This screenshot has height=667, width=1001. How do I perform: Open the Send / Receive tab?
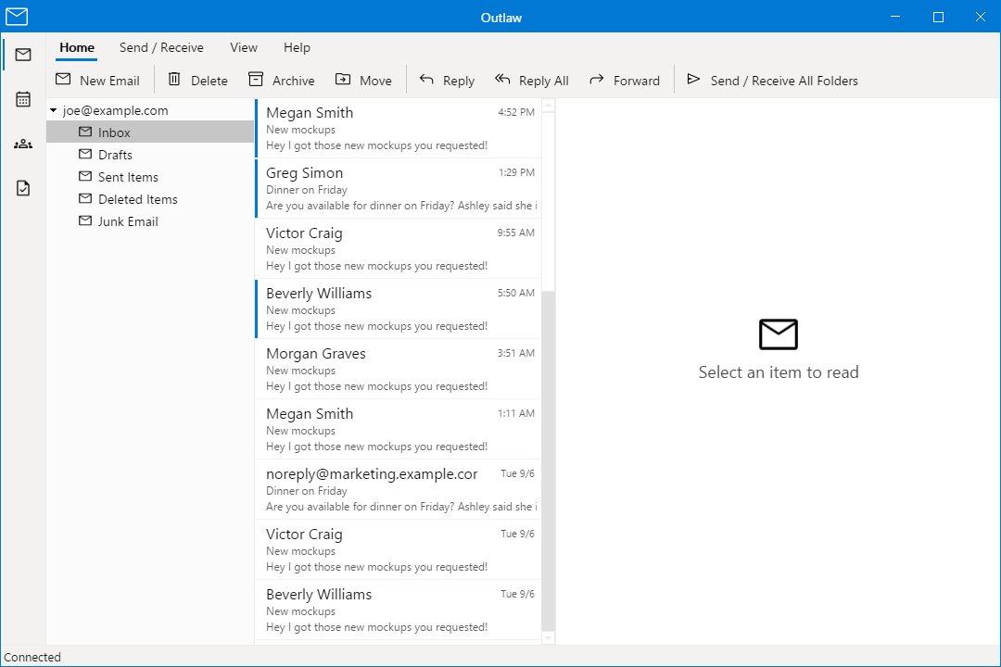(x=161, y=47)
